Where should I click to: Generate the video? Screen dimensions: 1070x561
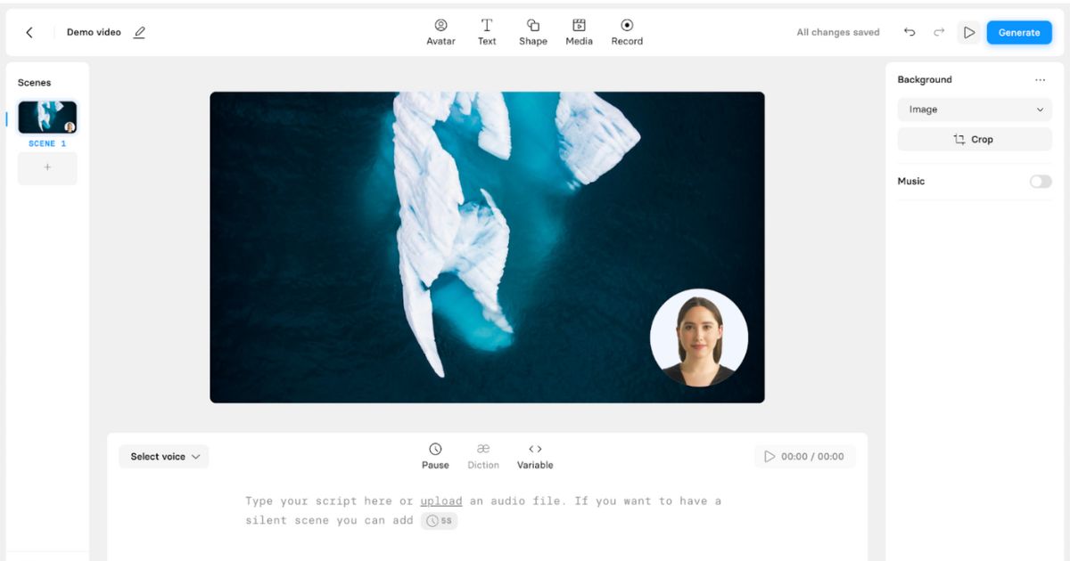[1019, 32]
